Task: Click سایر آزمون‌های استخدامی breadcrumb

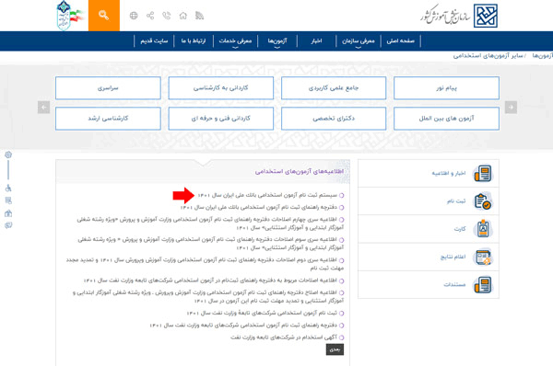Action: point(488,56)
